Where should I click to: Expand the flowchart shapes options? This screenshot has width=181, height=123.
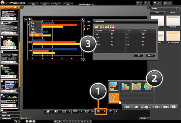coord(93,111)
